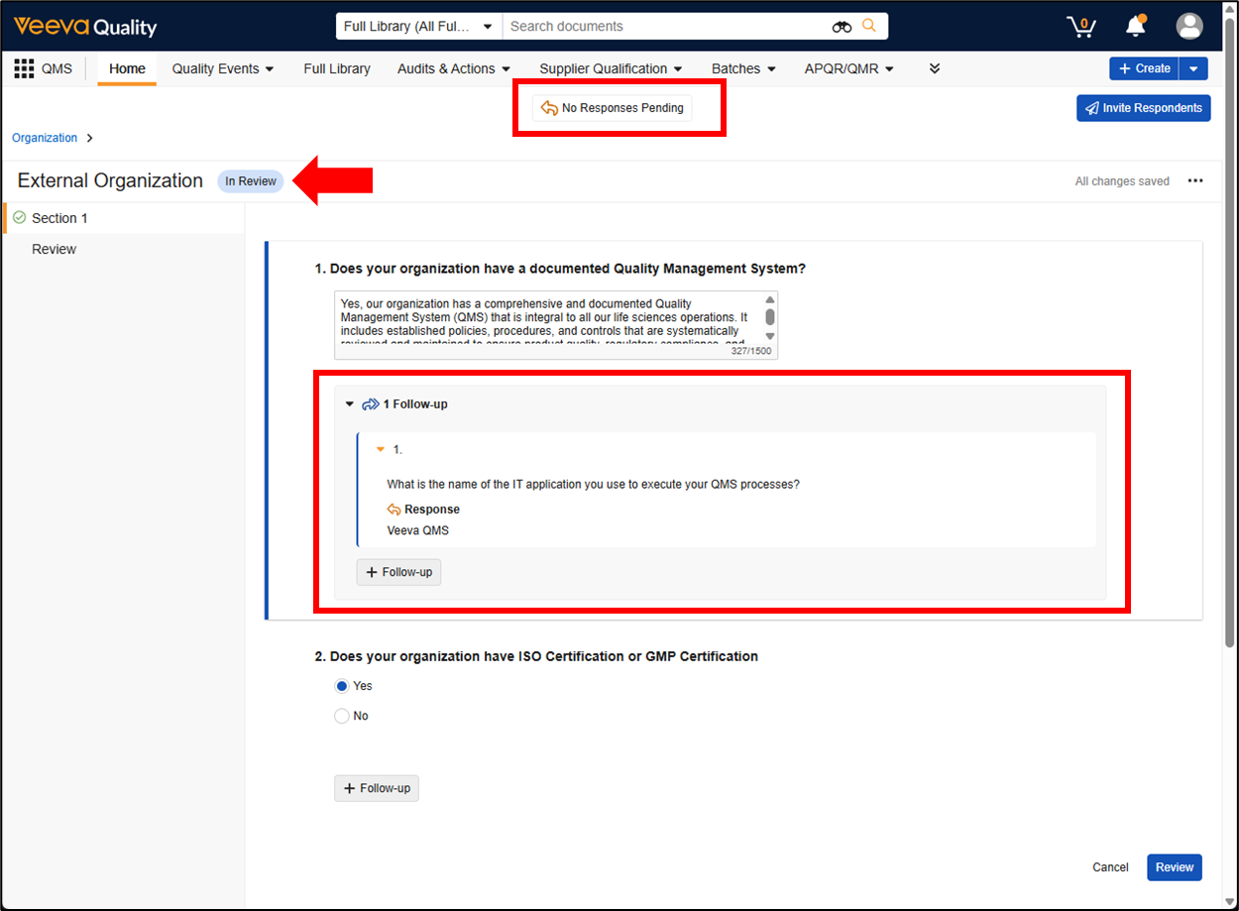The image size is (1239, 911).
Task: Open the Create button dropdown arrow
Action: coord(1193,68)
